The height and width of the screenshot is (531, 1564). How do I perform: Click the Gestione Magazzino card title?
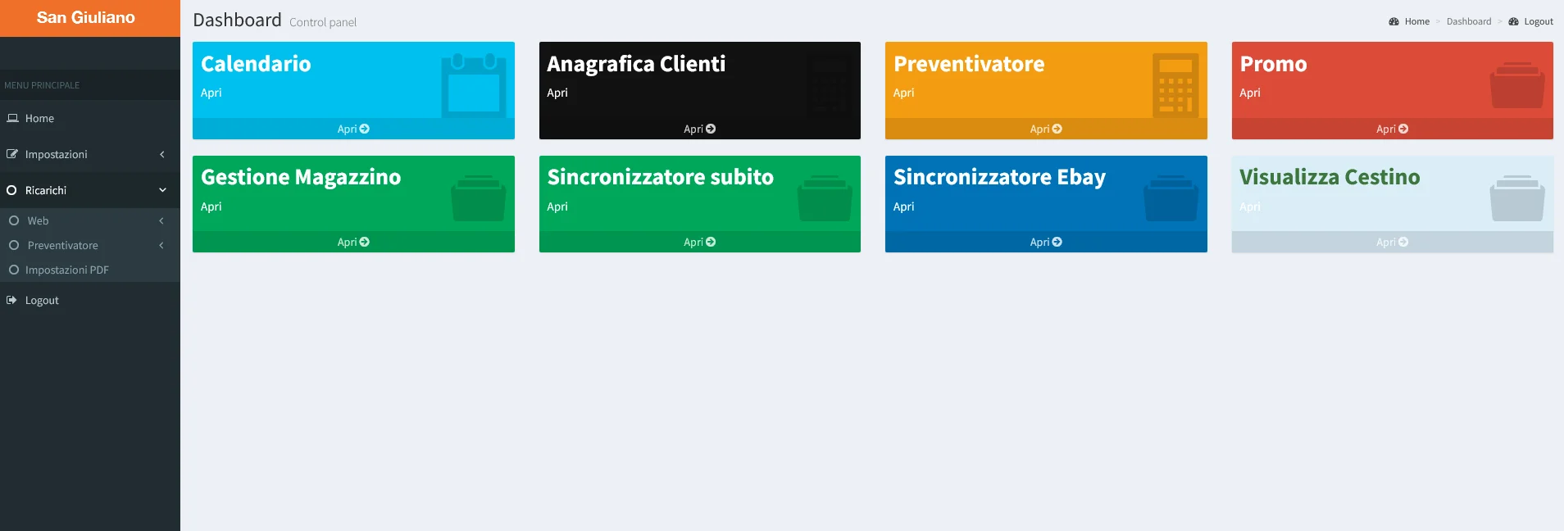pyautogui.click(x=301, y=177)
